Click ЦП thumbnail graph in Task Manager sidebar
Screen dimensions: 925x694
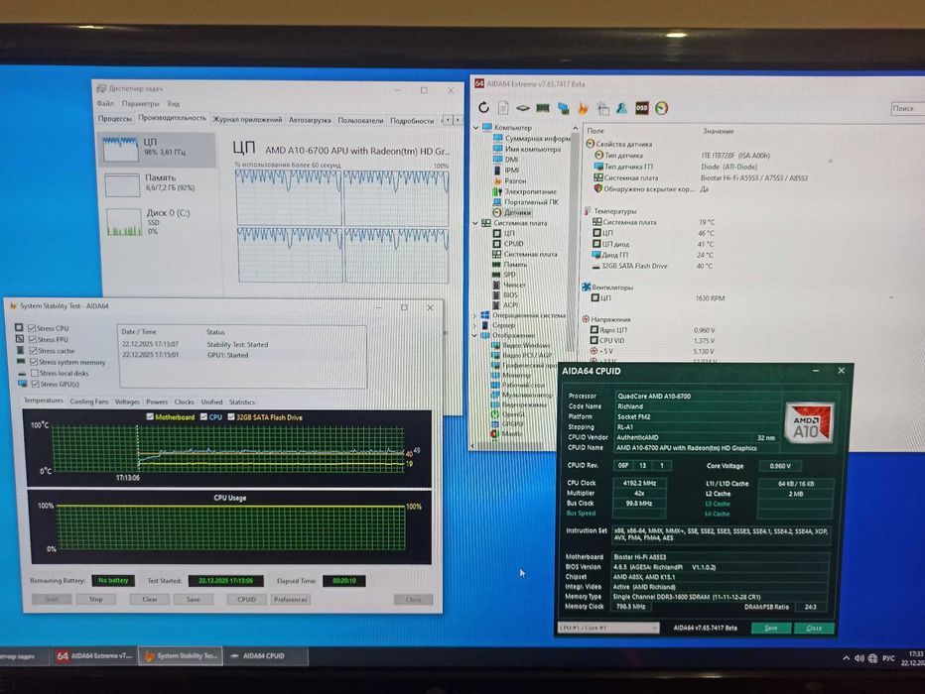click(x=120, y=149)
